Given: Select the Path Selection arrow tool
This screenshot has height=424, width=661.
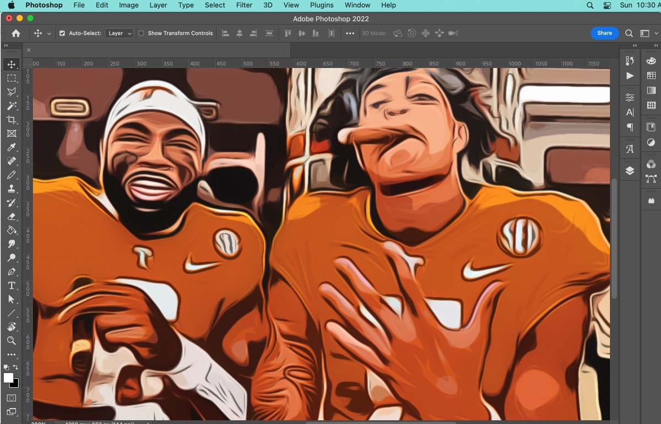Looking at the screenshot, I should click(x=12, y=299).
